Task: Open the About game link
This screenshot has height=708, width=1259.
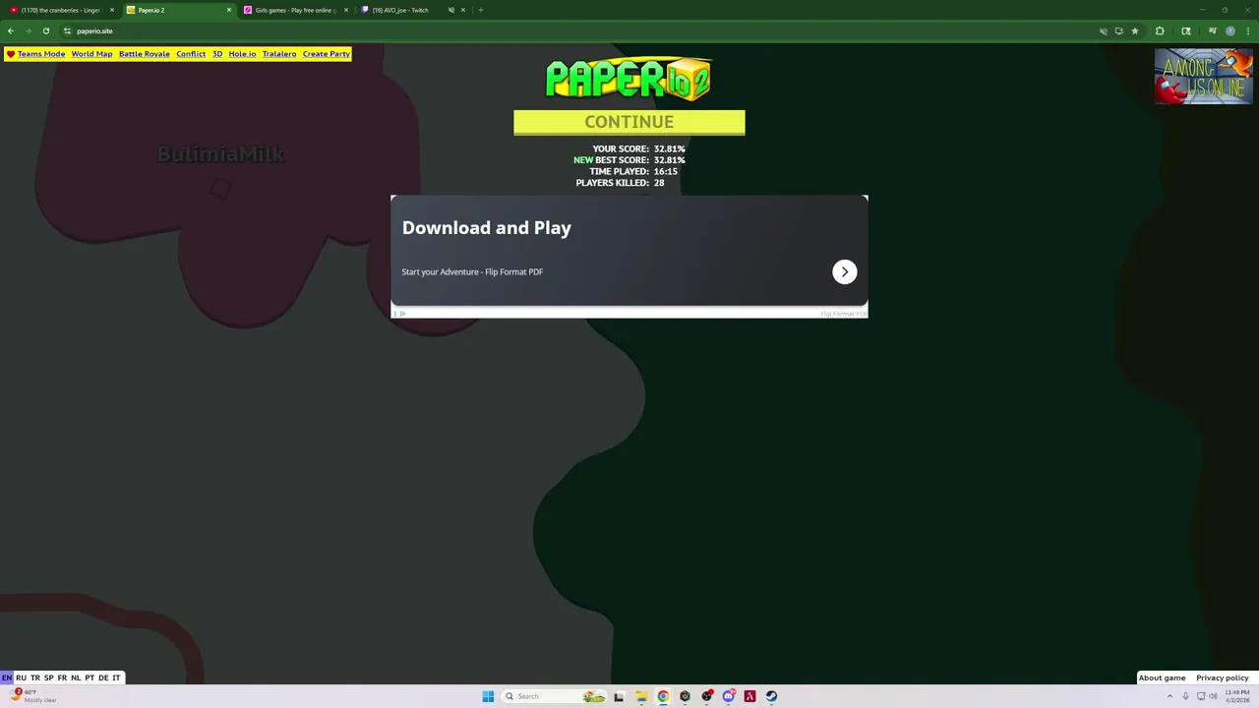Action: coord(1162,678)
